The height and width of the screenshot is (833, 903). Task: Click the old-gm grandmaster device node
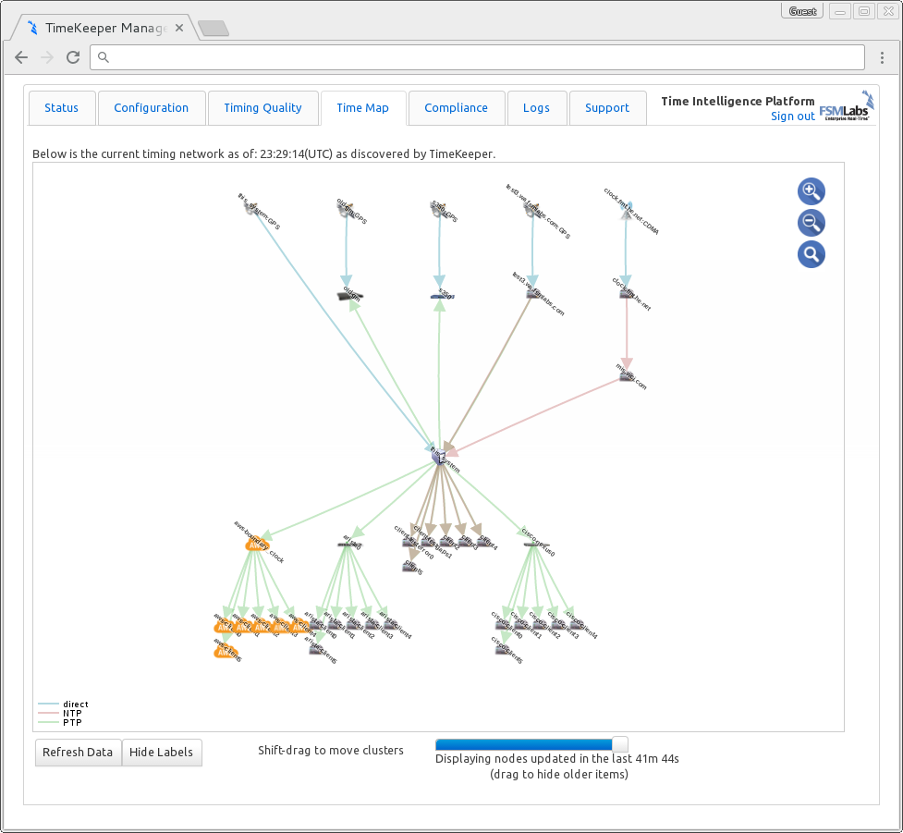point(350,296)
